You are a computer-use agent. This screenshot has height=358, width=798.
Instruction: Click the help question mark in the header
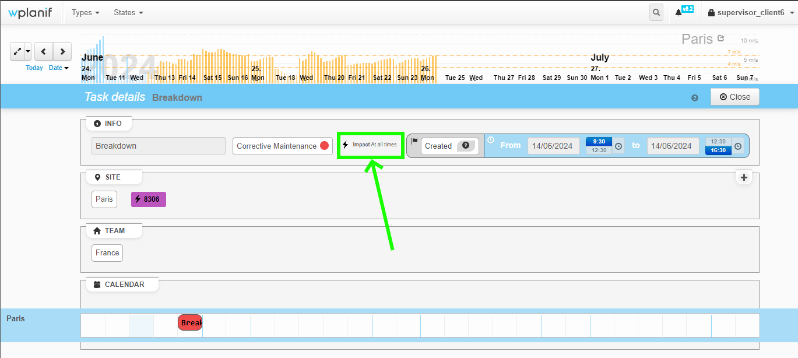(x=694, y=98)
